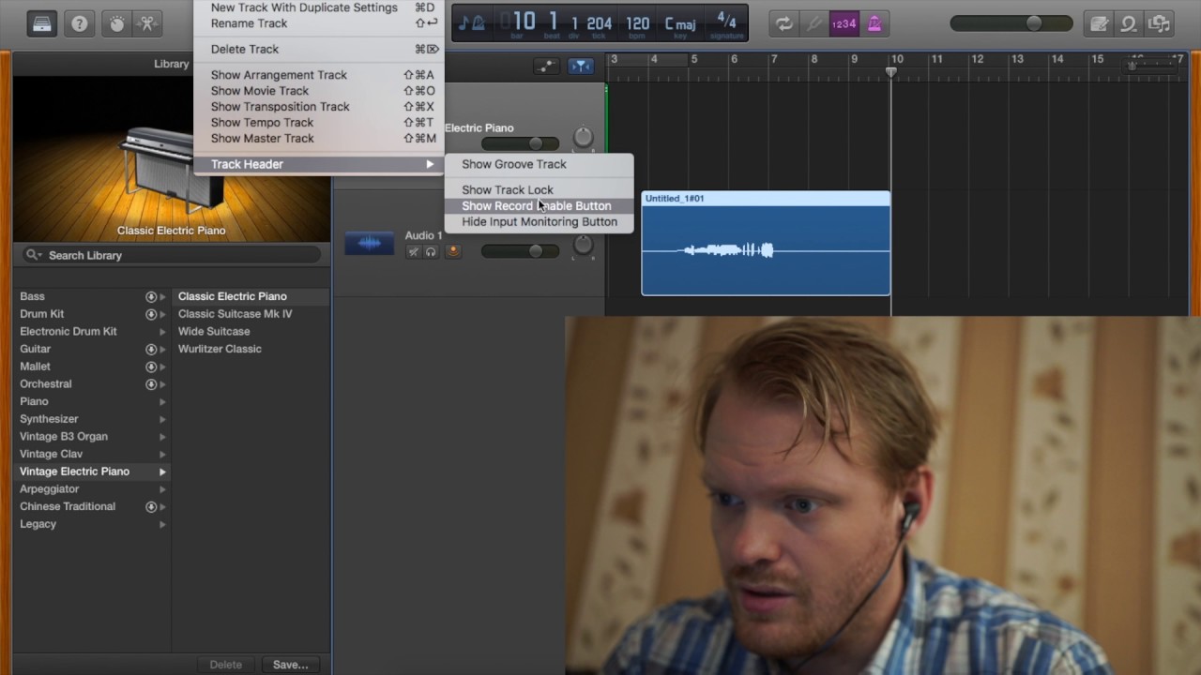This screenshot has height=675, width=1201.
Task: Toggle the Library panel button
Action: click(x=42, y=23)
